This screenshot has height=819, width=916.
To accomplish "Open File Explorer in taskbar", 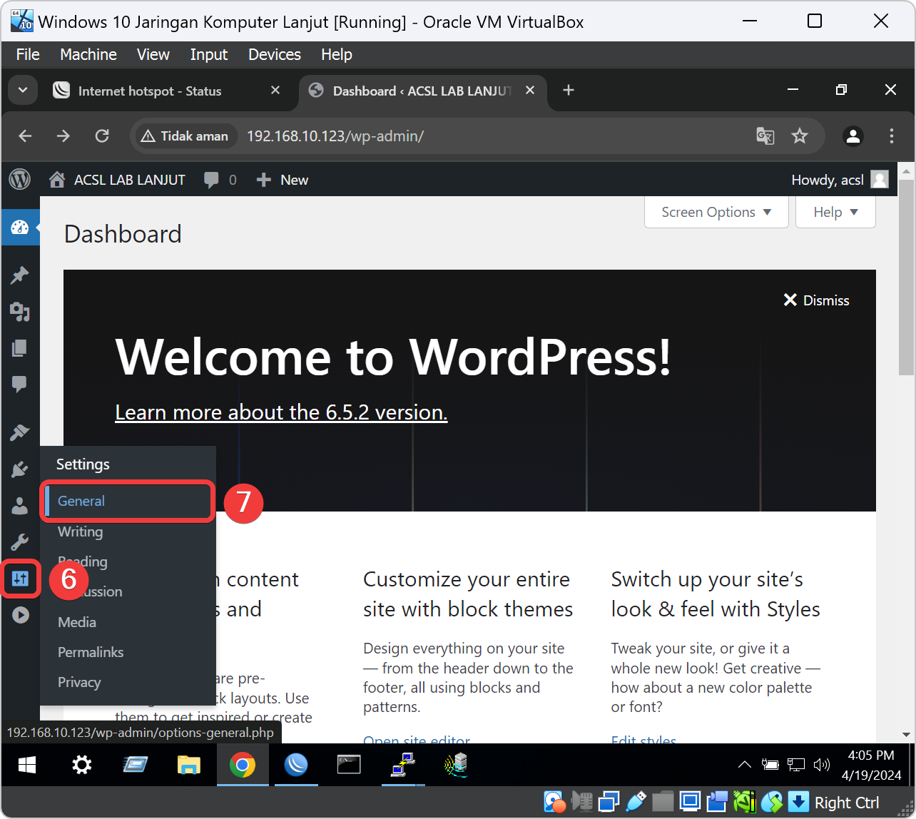I will click(189, 765).
